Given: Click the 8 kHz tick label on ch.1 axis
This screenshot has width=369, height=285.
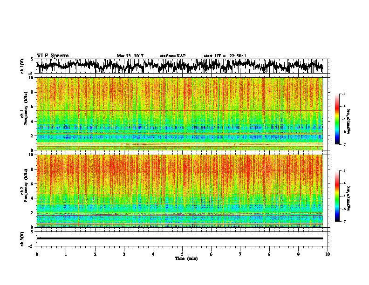Looking at the screenshot, I should (x=33, y=92).
